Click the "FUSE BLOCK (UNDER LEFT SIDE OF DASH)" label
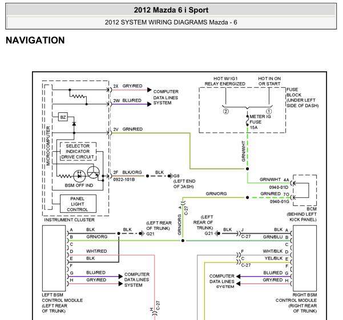Viewport: 343px width, 320px height. [x=302, y=98]
